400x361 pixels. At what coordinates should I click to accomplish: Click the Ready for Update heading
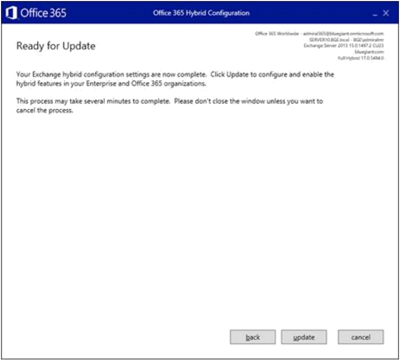(56, 46)
